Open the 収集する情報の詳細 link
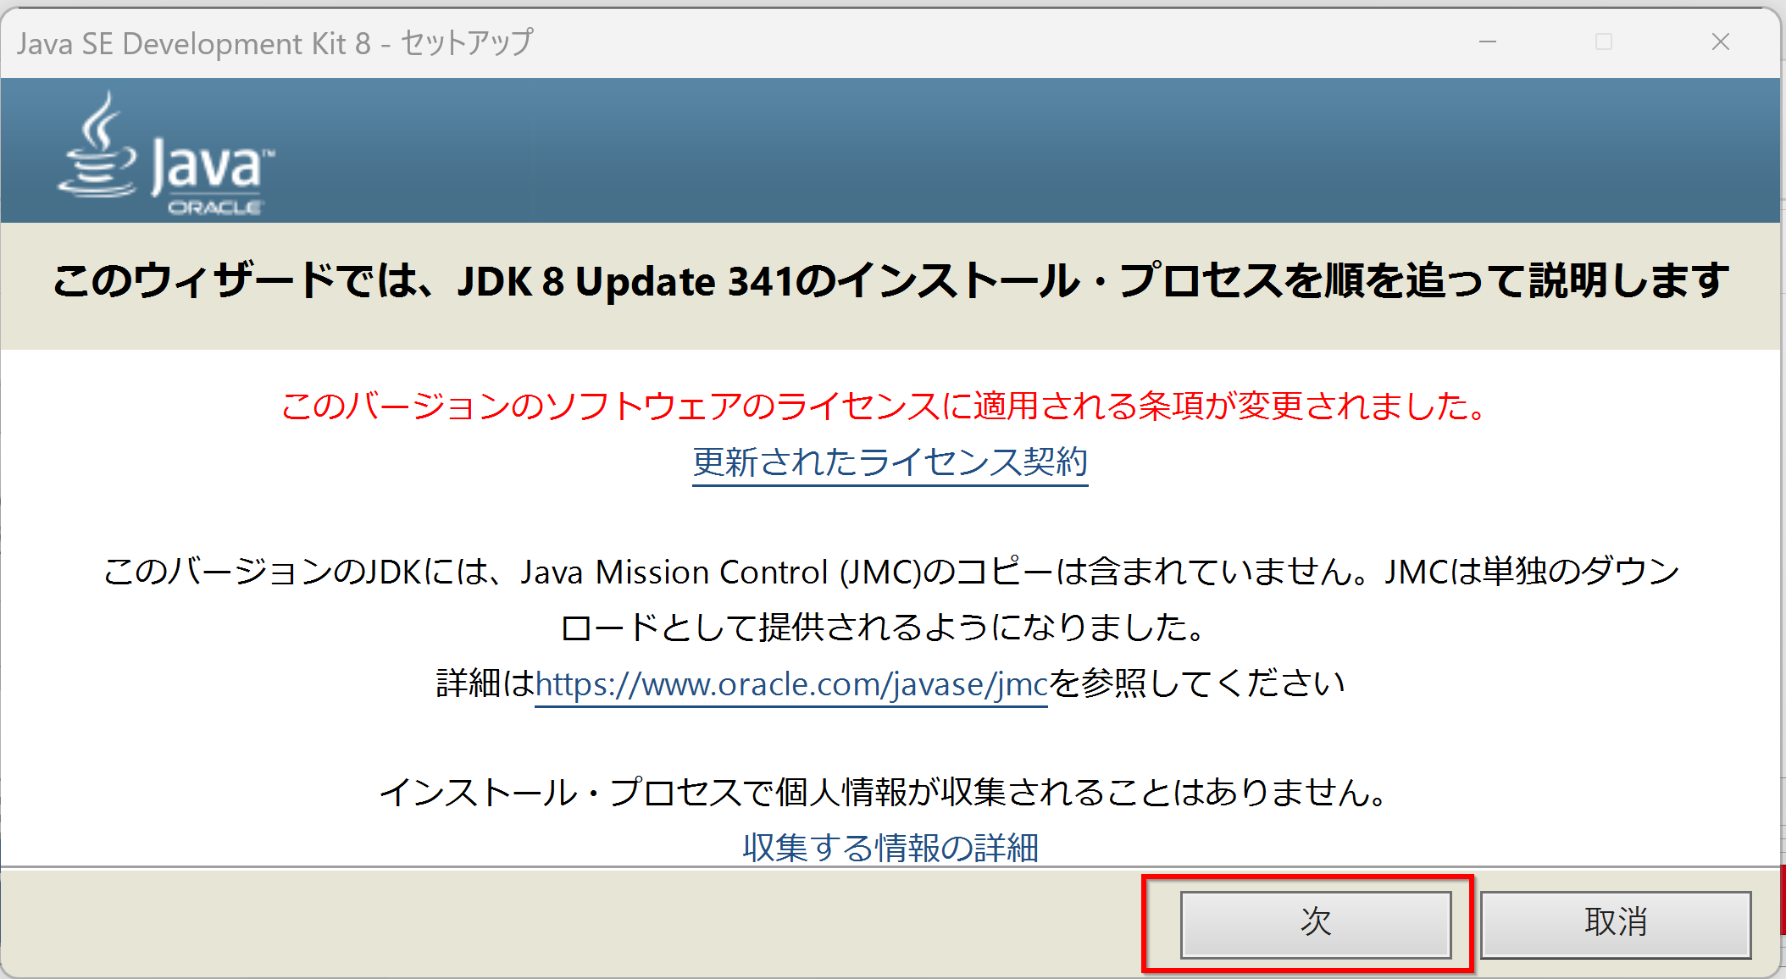This screenshot has width=1786, height=979. coord(890,848)
